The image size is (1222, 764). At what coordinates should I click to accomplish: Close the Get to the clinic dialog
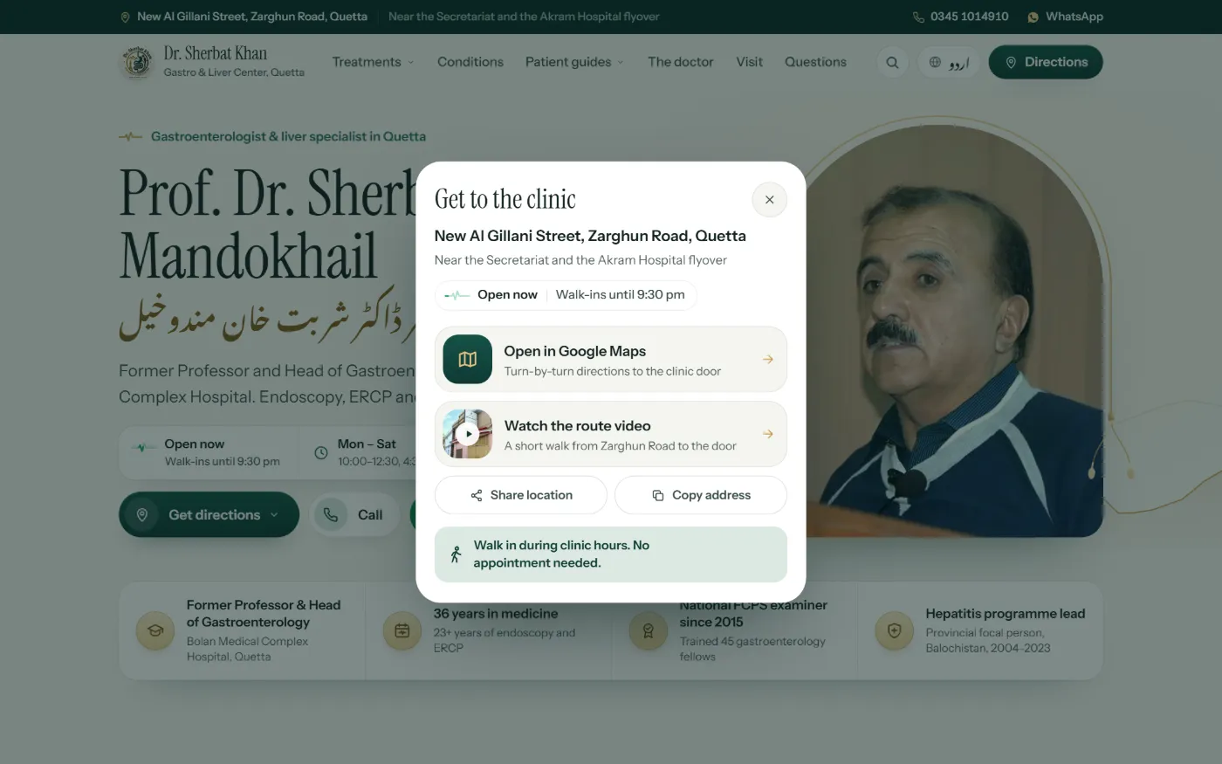[769, 200]
